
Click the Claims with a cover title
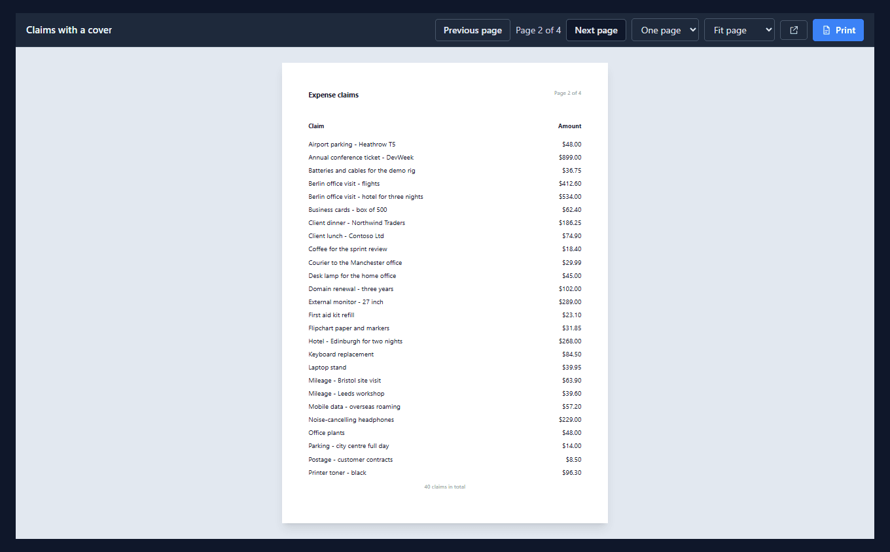click(69, 30)
